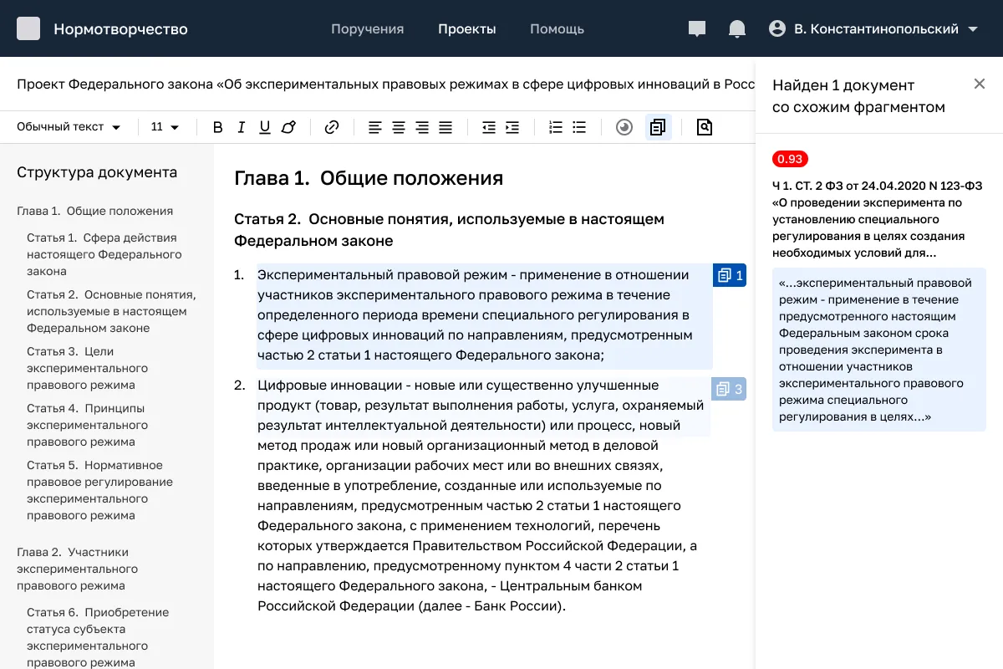Center align text

coord(399,127)
